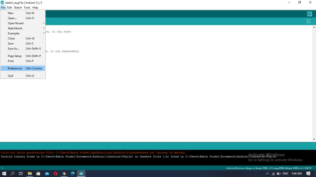The width and height of the screenshot is (316, 177).
Task: Show hidden system tray icons
Action: 267,174
